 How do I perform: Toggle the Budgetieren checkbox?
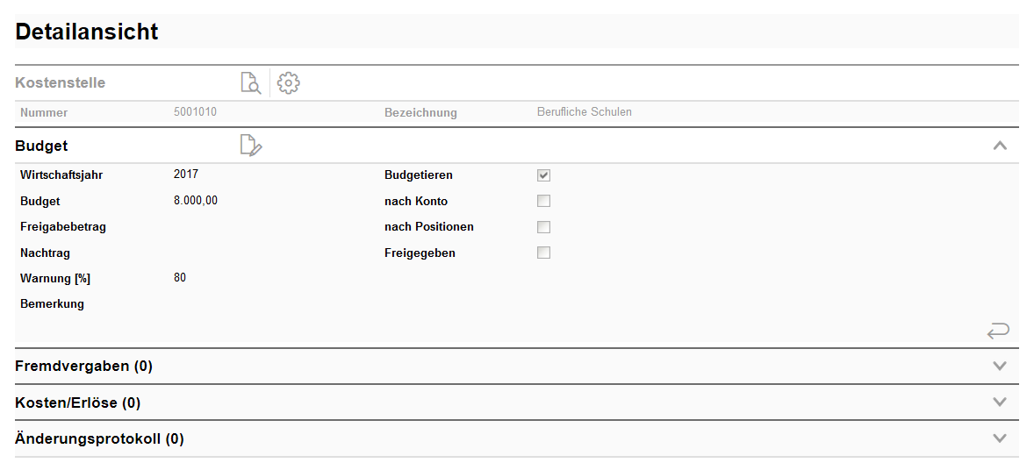544,175
